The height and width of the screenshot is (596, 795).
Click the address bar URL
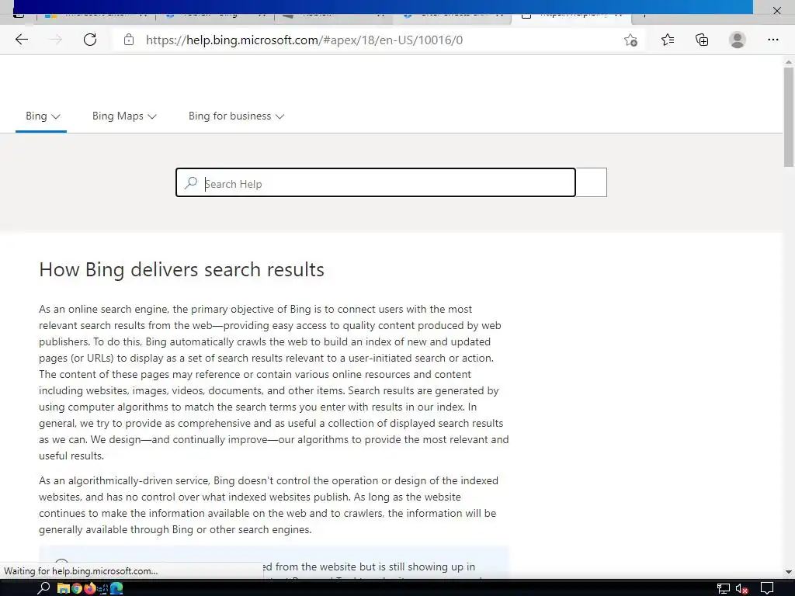(x=304, y=40)
